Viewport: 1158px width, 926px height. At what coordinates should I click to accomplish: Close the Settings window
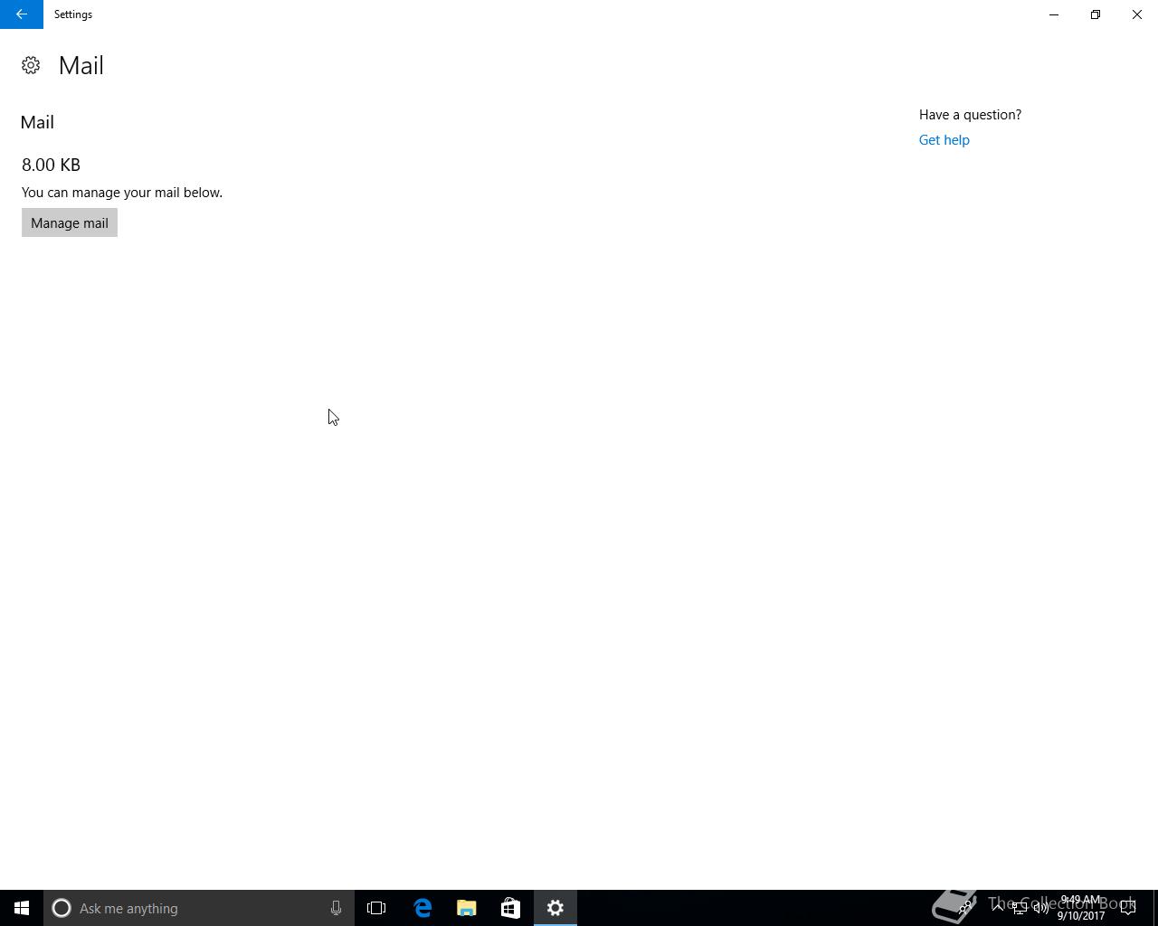click(x=1137, y=14)
